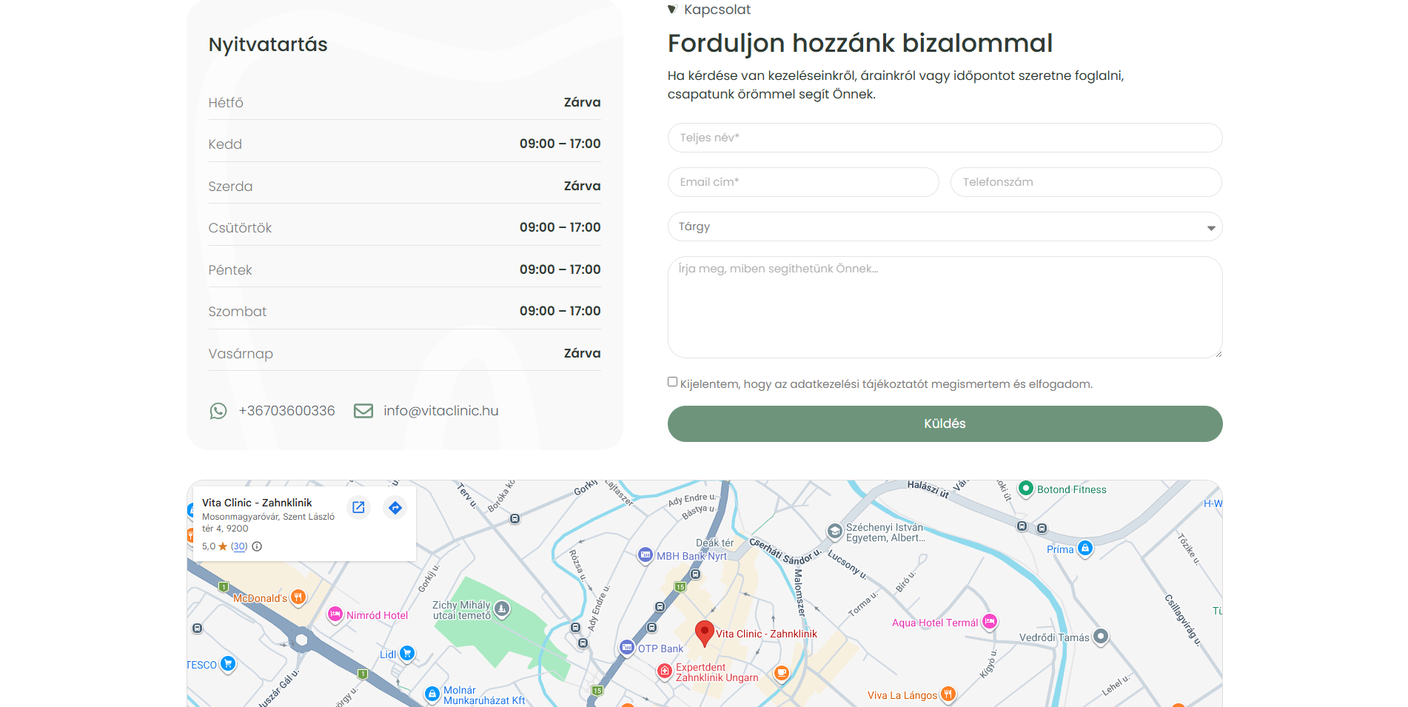1408x707 pixels.
Task: Click the WhatsApp phone icon
Action: 218,411
